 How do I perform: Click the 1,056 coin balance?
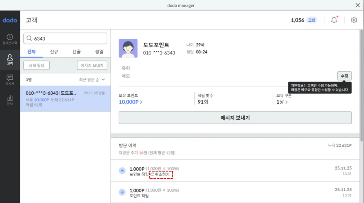click(298, 20)
